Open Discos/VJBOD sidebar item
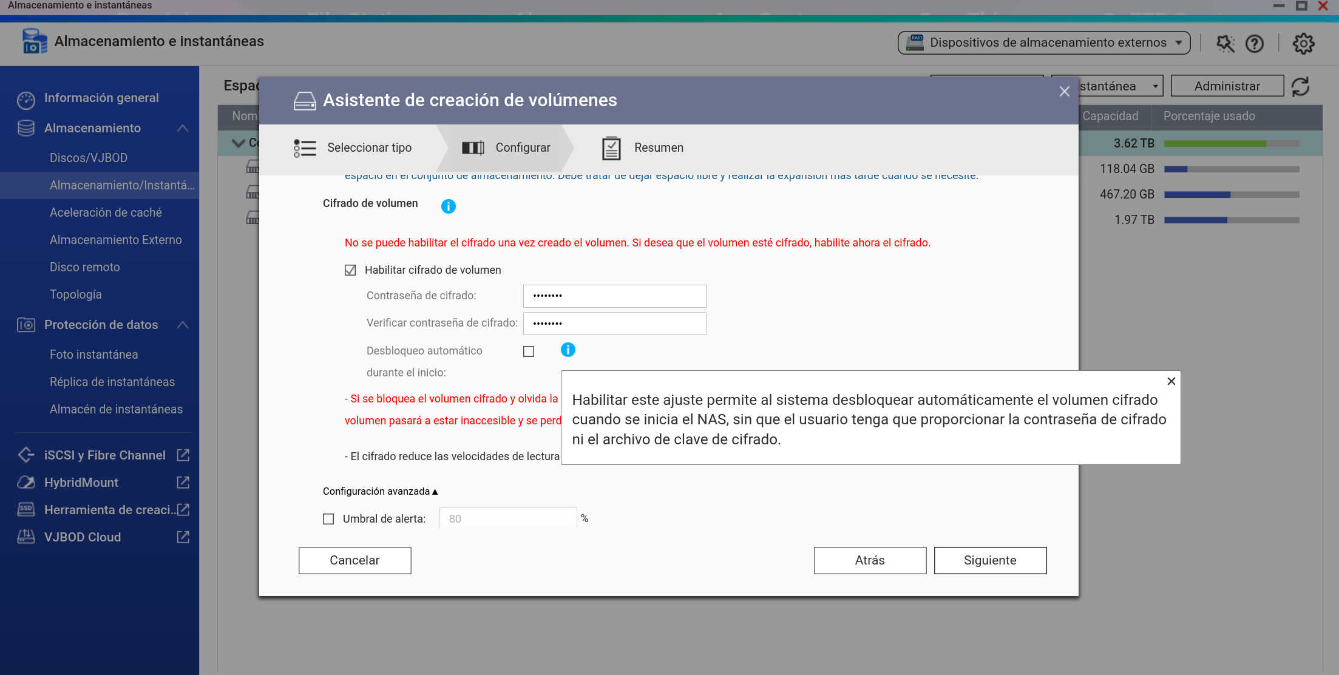 point(89,158)
